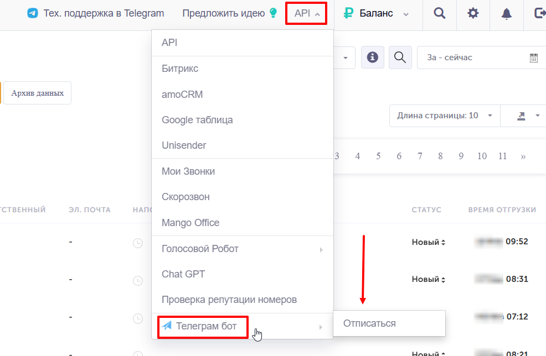Expand the export options arrow
Viewport: 546px width, 356px height.
coord(537,116)
